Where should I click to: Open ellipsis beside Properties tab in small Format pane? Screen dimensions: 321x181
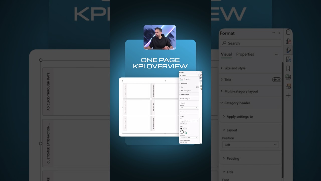point(197,79)
